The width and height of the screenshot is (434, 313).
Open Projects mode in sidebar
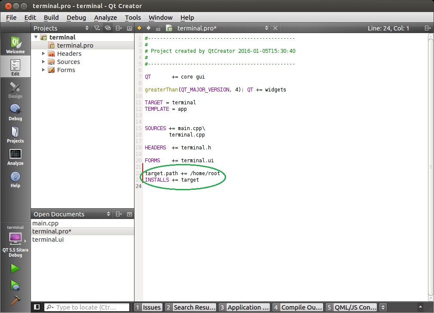(x=15, y=135)
